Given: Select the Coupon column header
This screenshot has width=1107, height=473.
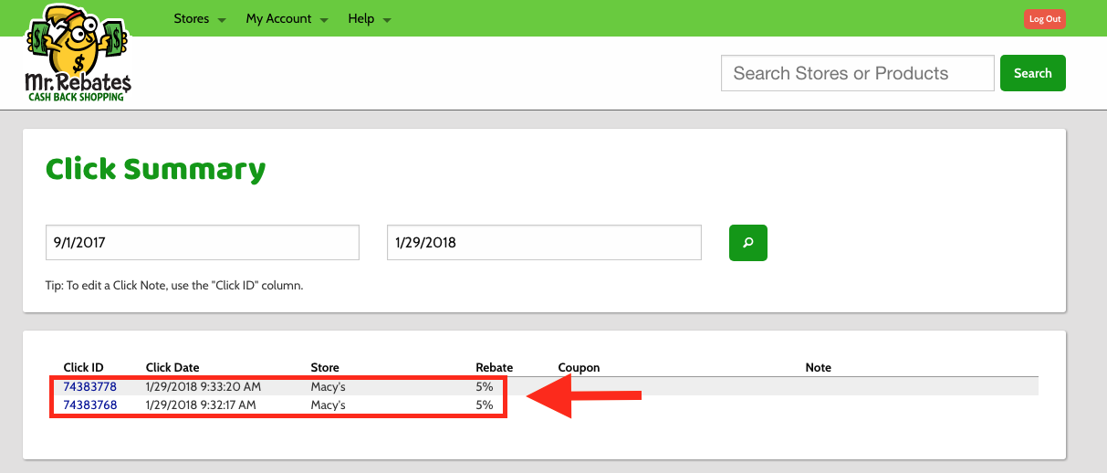Looking at the screenshot, I should [x=579, y=367].
